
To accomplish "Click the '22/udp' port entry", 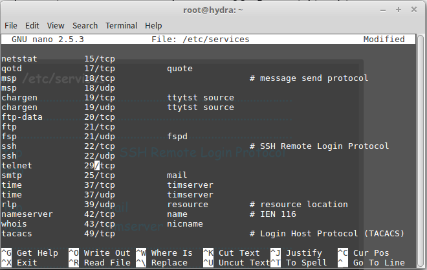I will (100, 156).
